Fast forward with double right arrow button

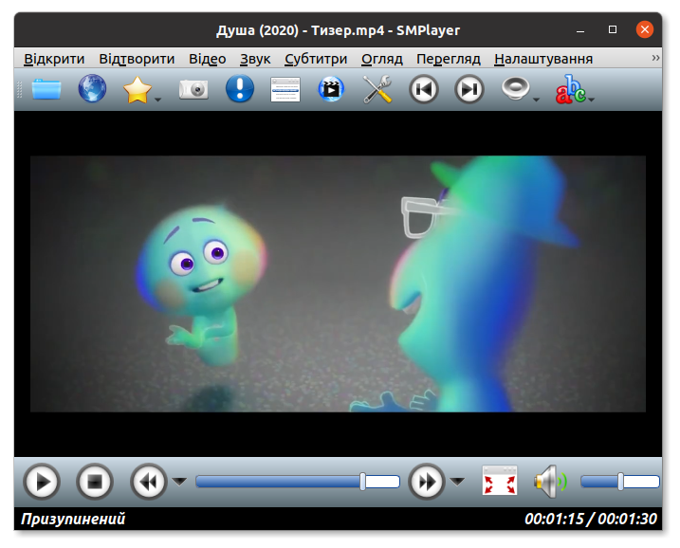[x=427, y=482]
